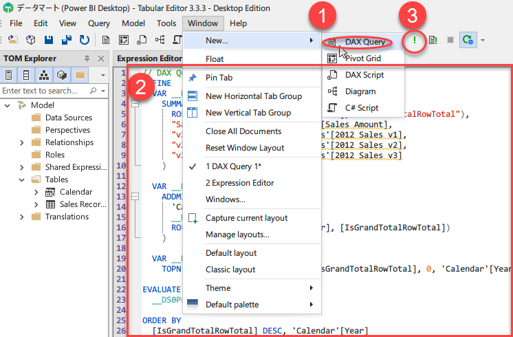Click the Data Sources folder icon
Screen dimensions: 513x337
pyautogui.click(x=36, y=118)
